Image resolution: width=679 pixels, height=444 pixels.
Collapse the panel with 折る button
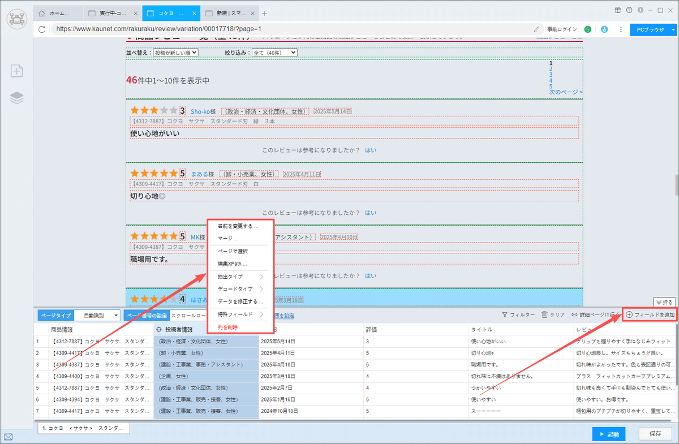[x=664, y=302]
